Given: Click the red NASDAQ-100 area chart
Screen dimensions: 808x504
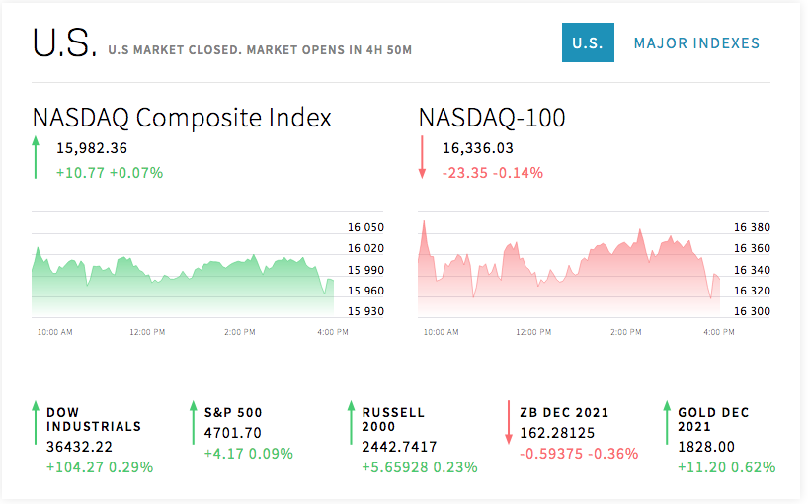Looking at the screenshot, I should 569,269.
